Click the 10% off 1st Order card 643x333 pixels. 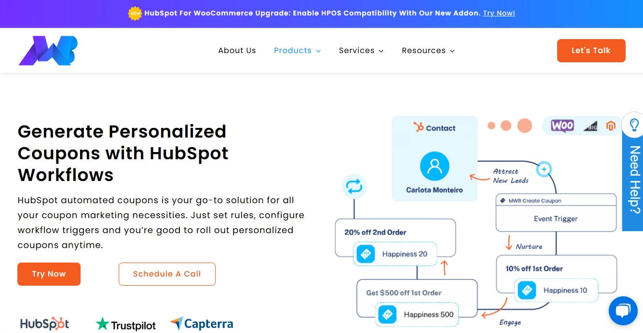(x=557, y=274)
